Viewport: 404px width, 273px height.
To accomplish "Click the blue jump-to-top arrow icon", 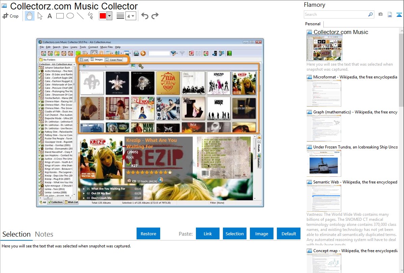I will [x=399, y=15].
